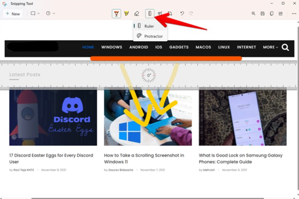Click the 'Latest Posts' heading
Image resolution: width=299 pixels, height=199 pixels.
[25, 74]
